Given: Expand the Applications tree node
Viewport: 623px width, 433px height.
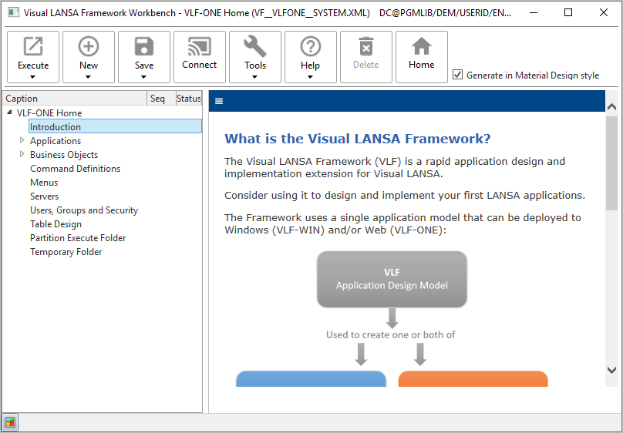Looking at the screenshot, I should pos(22,140).
